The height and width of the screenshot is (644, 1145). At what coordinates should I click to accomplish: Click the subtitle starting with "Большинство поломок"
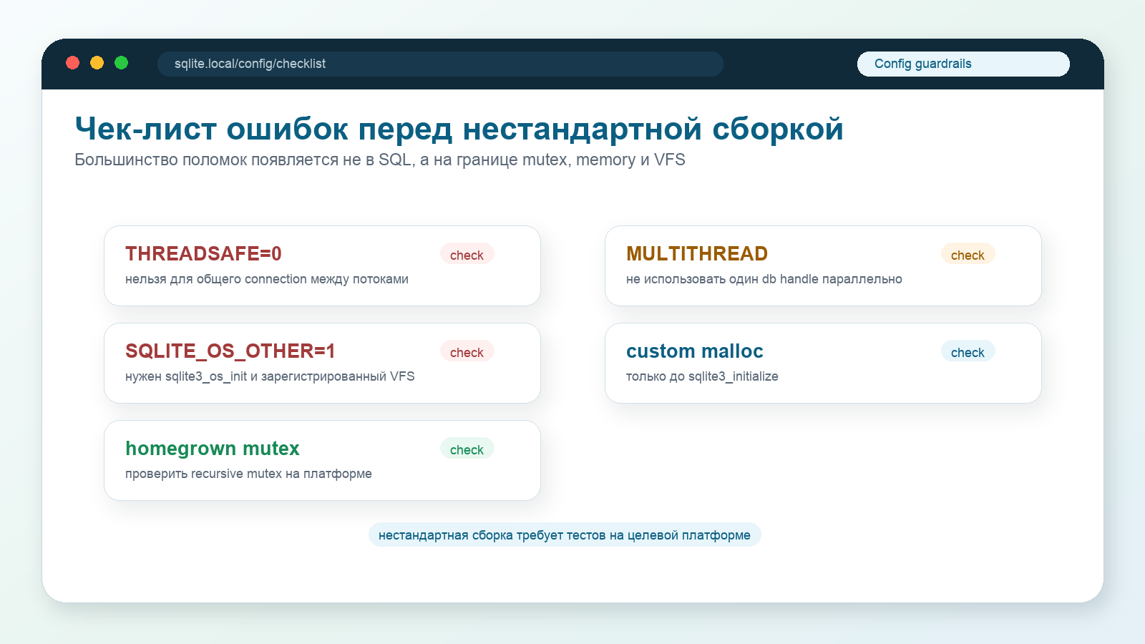[x=380, y=160]
